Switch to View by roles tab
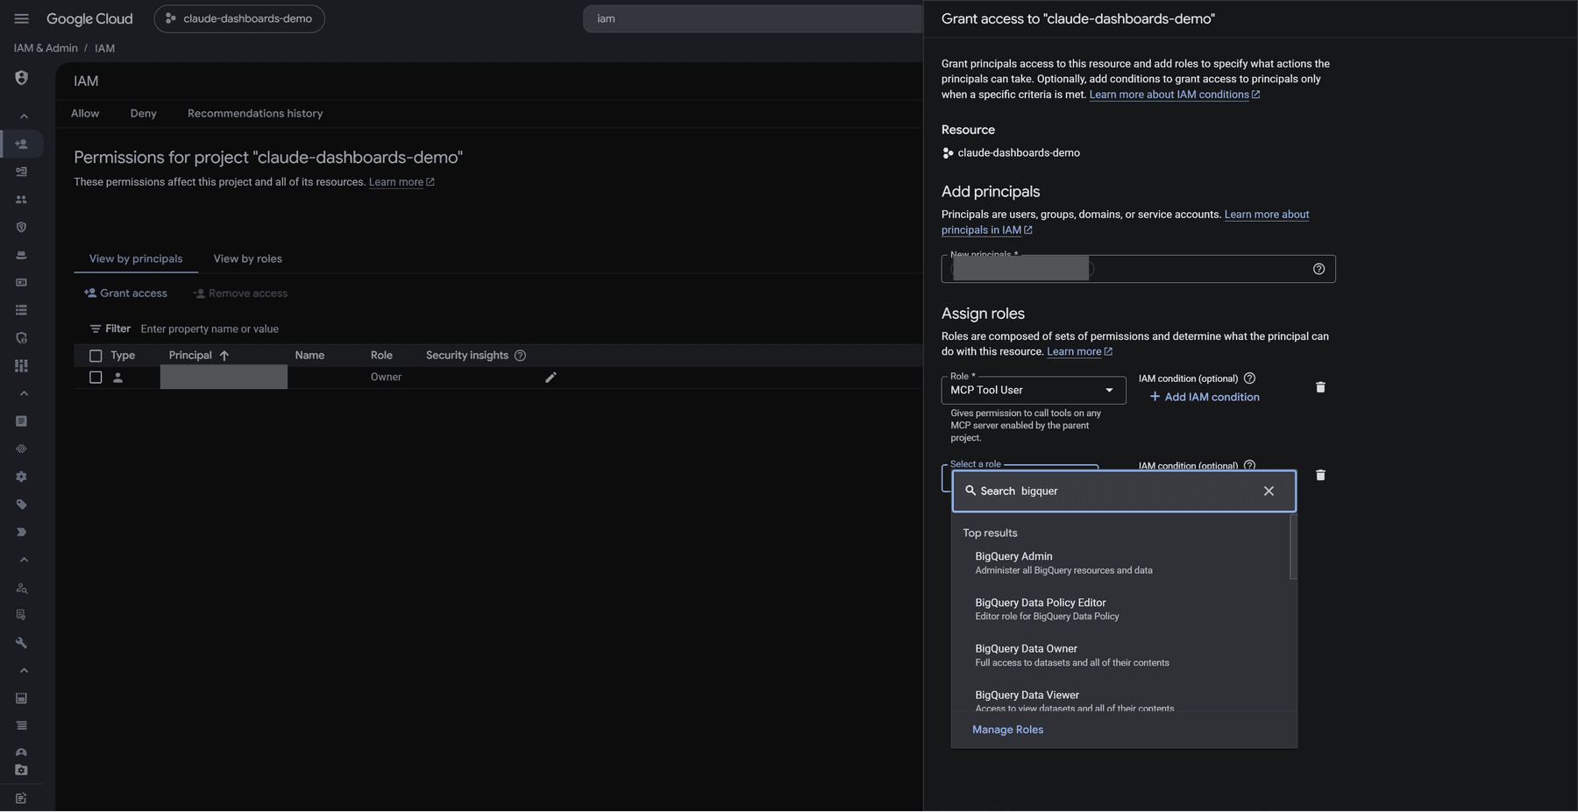Viewport: 1578px width, 812px height. 248,259
